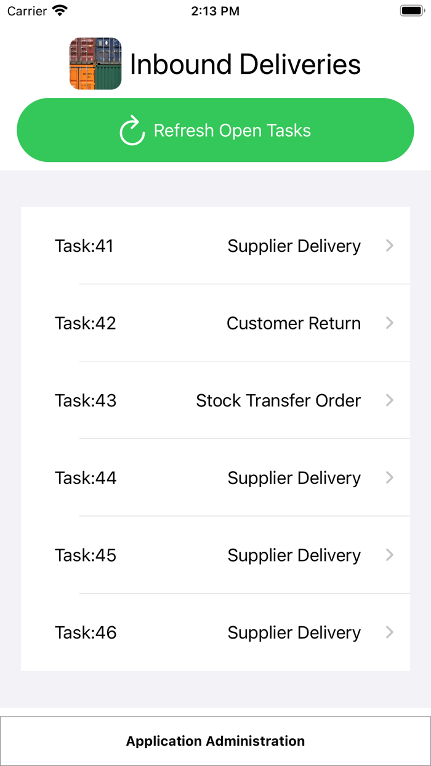This screenshot has width=431, height=766.
Task: Click the Wi-Fi icon in status bar
Action: click(x=58, y=10)
